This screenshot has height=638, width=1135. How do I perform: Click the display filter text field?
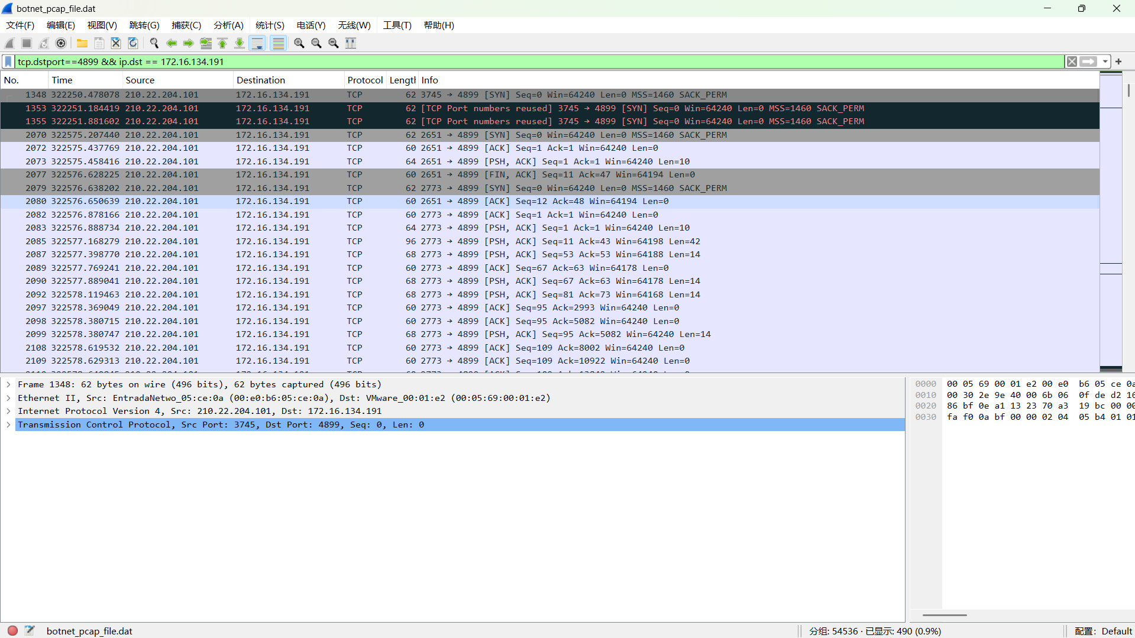tap(539, 61)
